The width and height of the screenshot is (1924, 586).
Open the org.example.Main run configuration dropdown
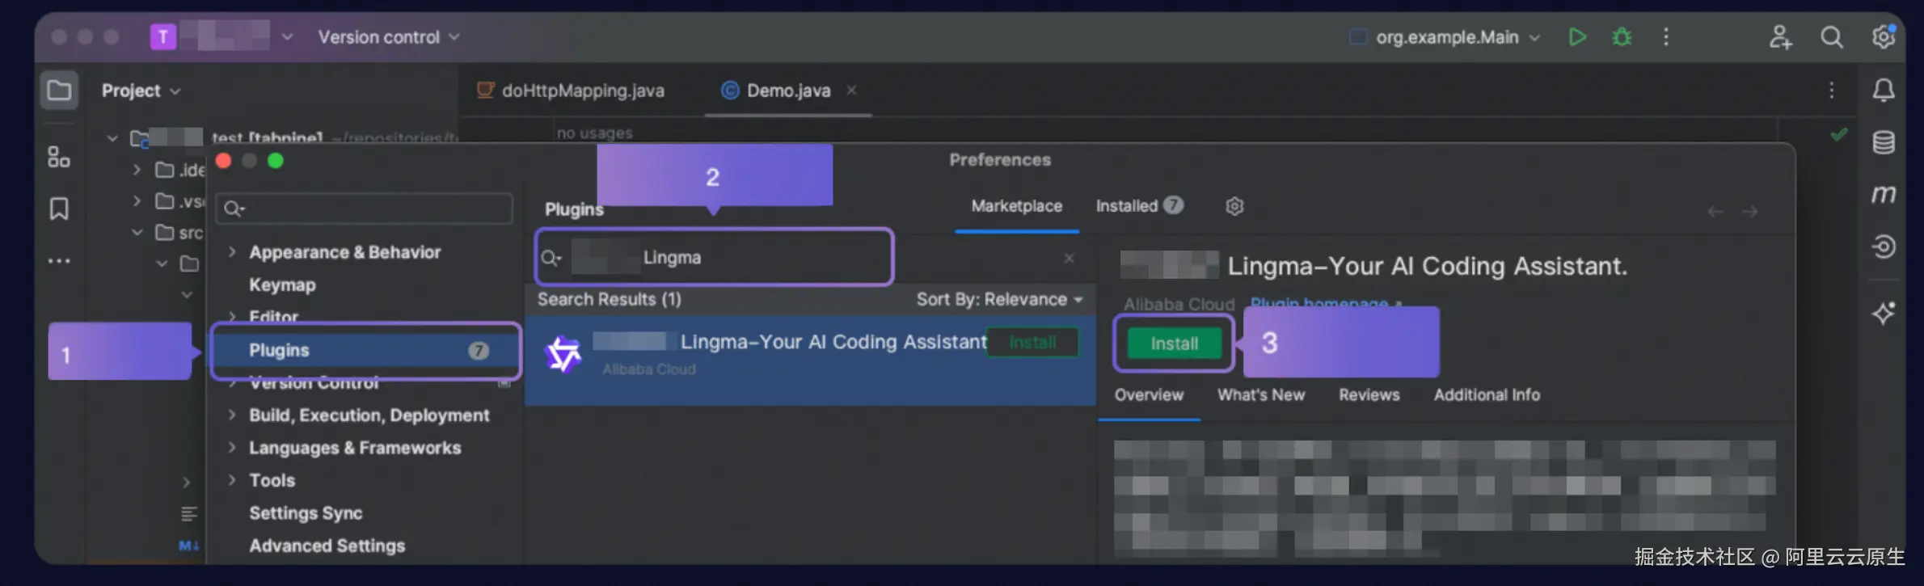(1445, 37)
